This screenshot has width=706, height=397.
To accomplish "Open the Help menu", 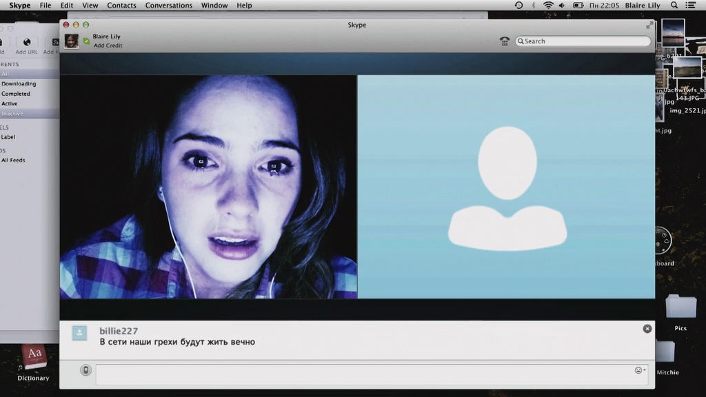I will 245,6.
